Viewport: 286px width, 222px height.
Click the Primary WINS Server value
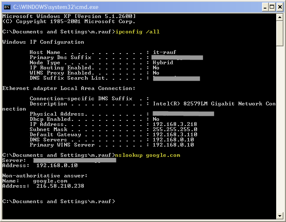coord(173,145)
